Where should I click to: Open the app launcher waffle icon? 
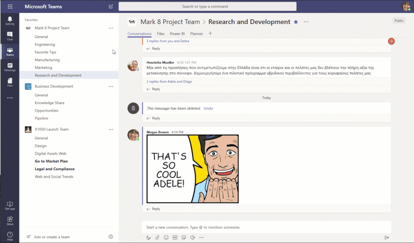pyautogui.click(x=10, y=7)
